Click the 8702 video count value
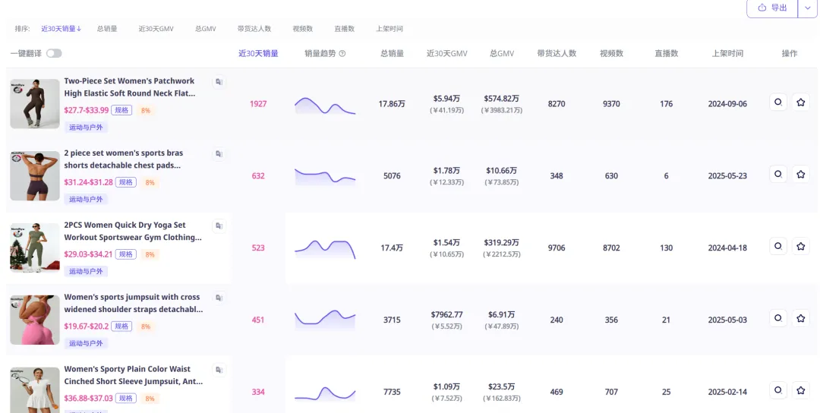 coord(611,247)
